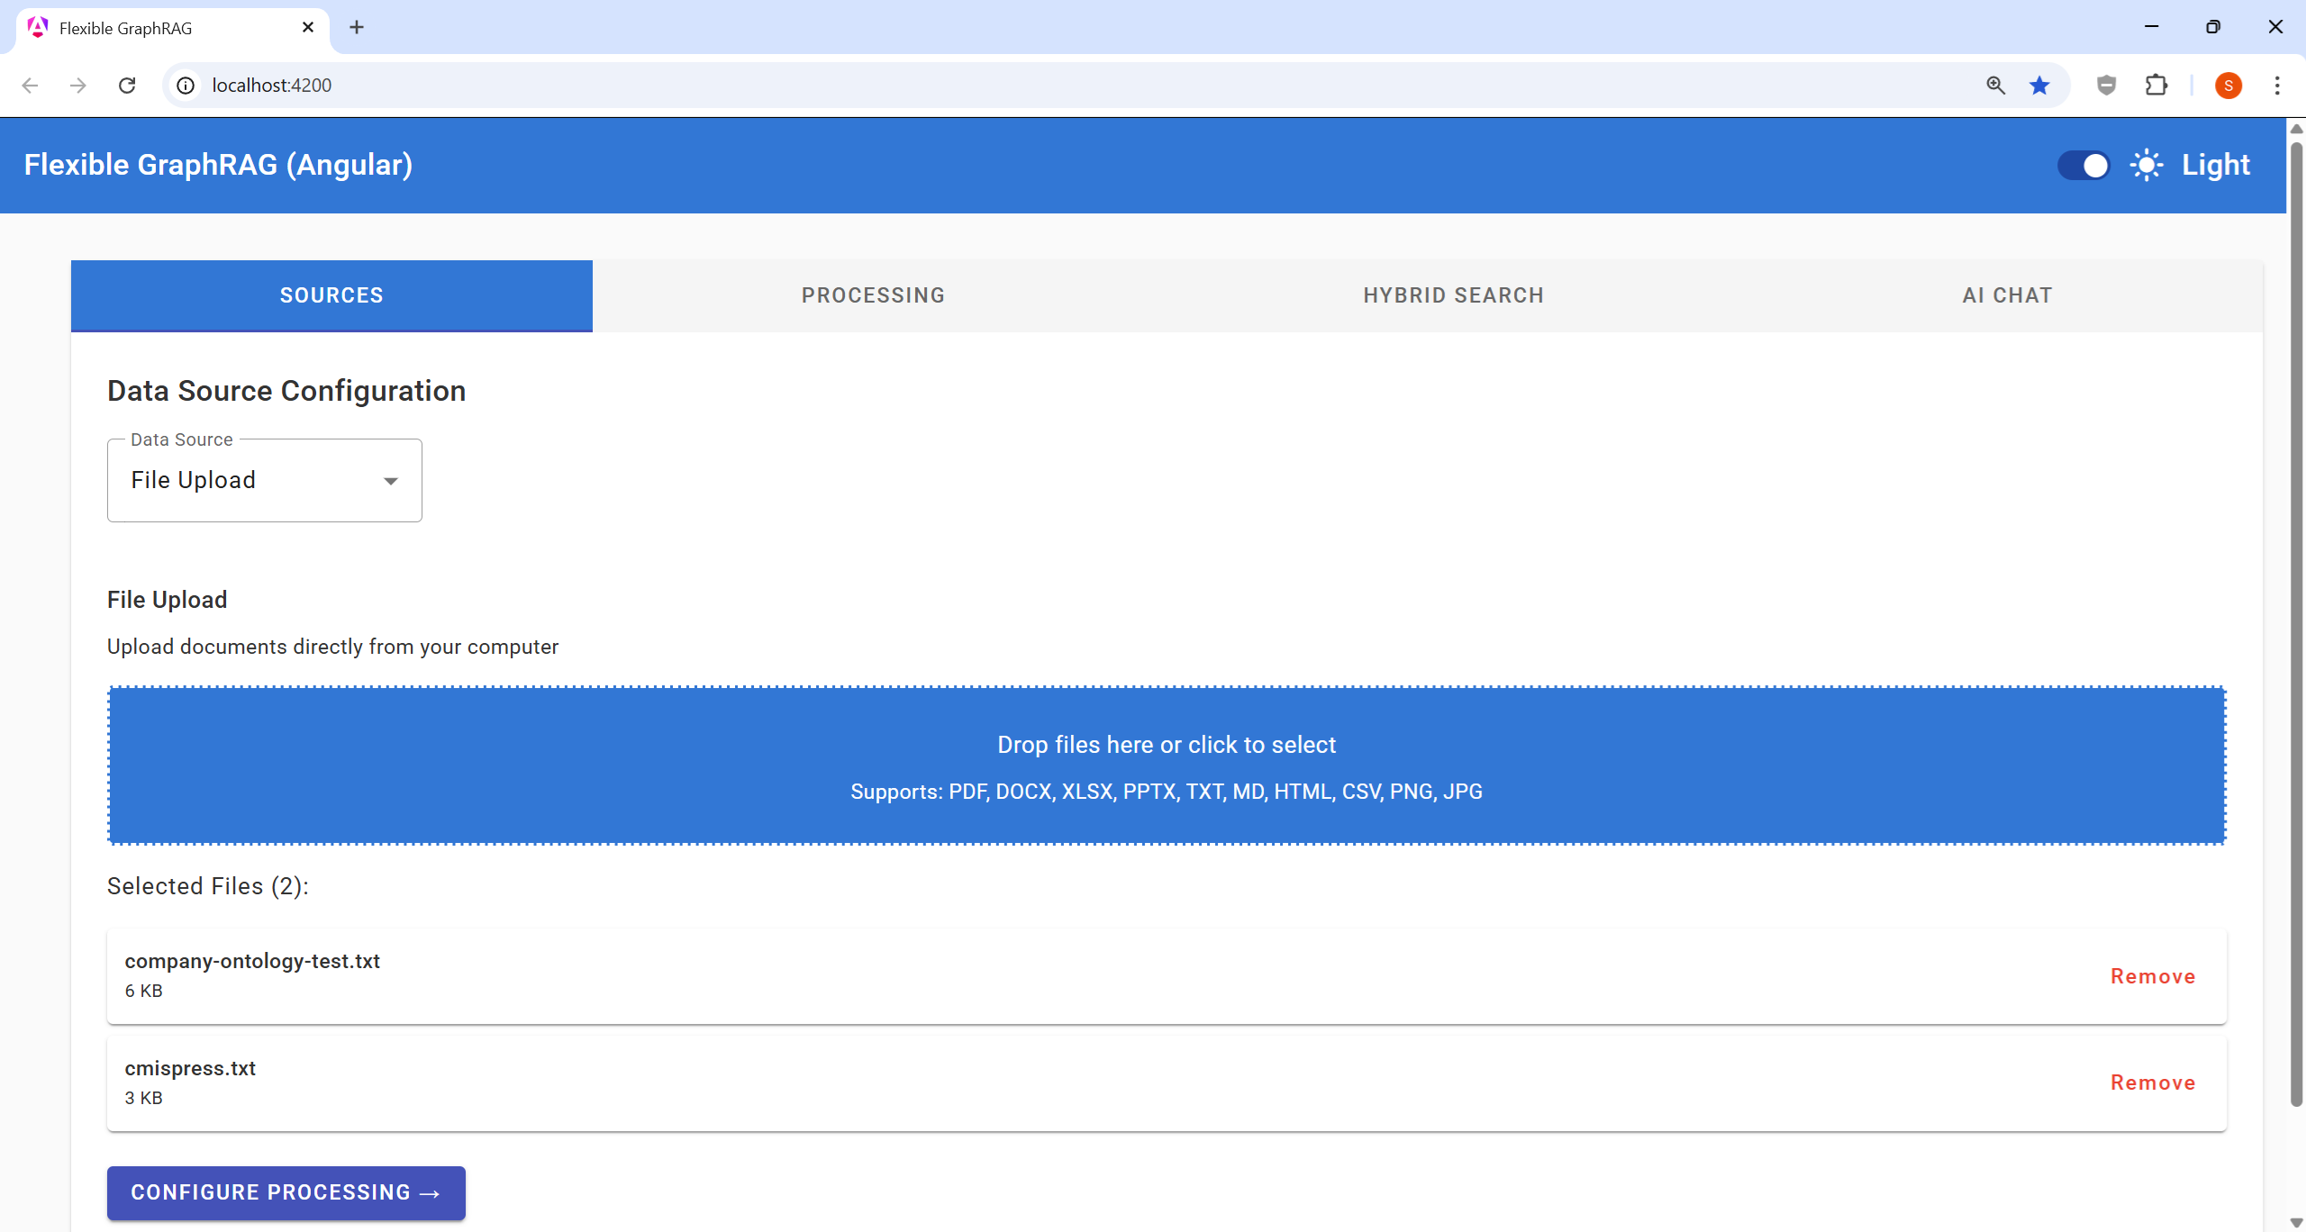Screen dimensions: 2306x1232
Task: Click the site information icon
Action: tap(186, 86)
